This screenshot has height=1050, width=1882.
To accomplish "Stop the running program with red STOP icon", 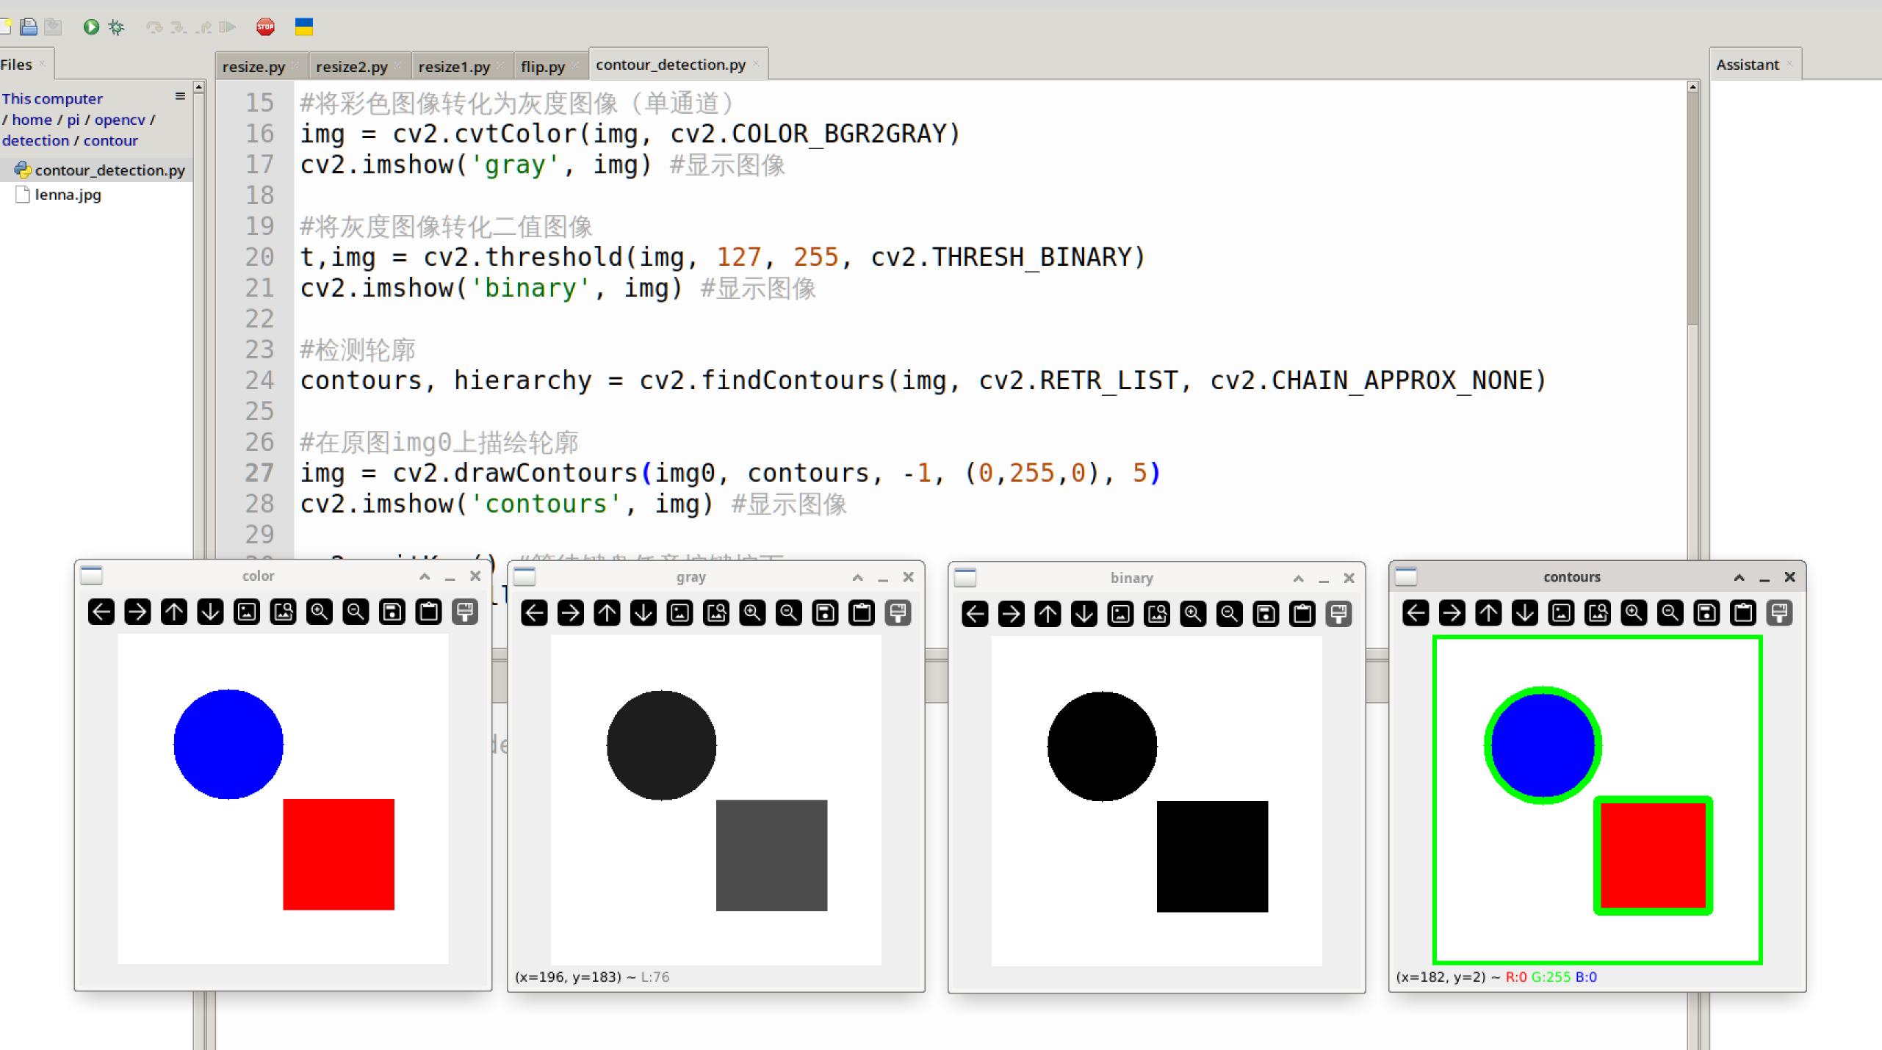I will coord(265,27).
